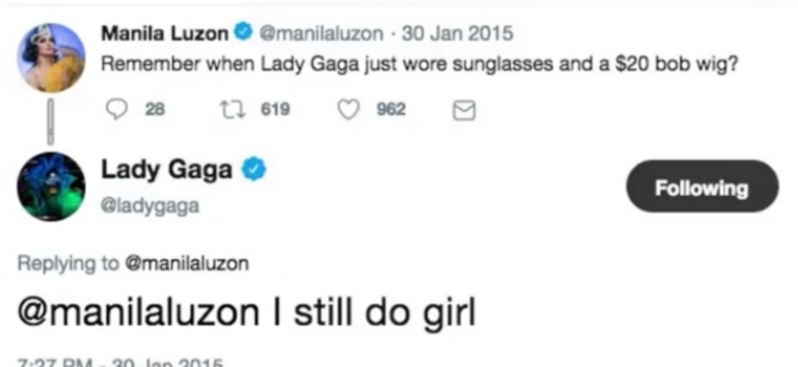Open the 30 Jan 2015 tweet date link
798x367 pixels.
point(457,33)
